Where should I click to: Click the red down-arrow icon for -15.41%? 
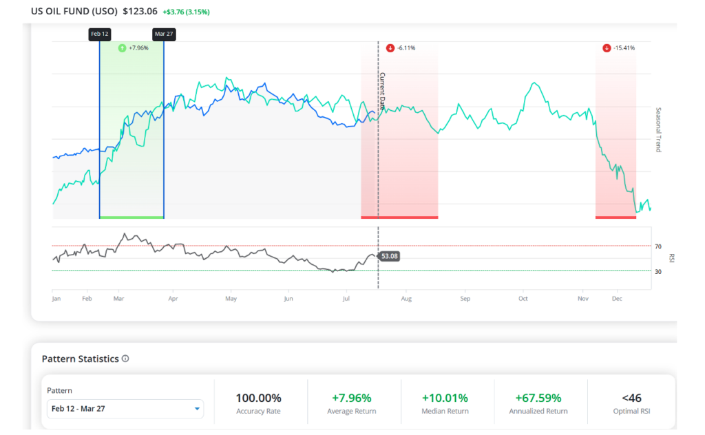pyautogui.click(x=607, y=48)
